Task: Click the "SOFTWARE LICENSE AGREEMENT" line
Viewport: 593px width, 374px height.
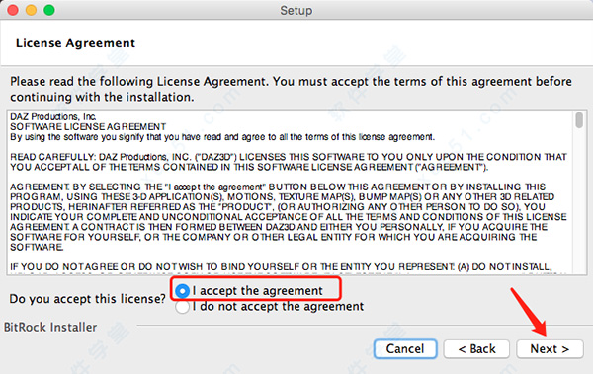Action: (88, 126)
